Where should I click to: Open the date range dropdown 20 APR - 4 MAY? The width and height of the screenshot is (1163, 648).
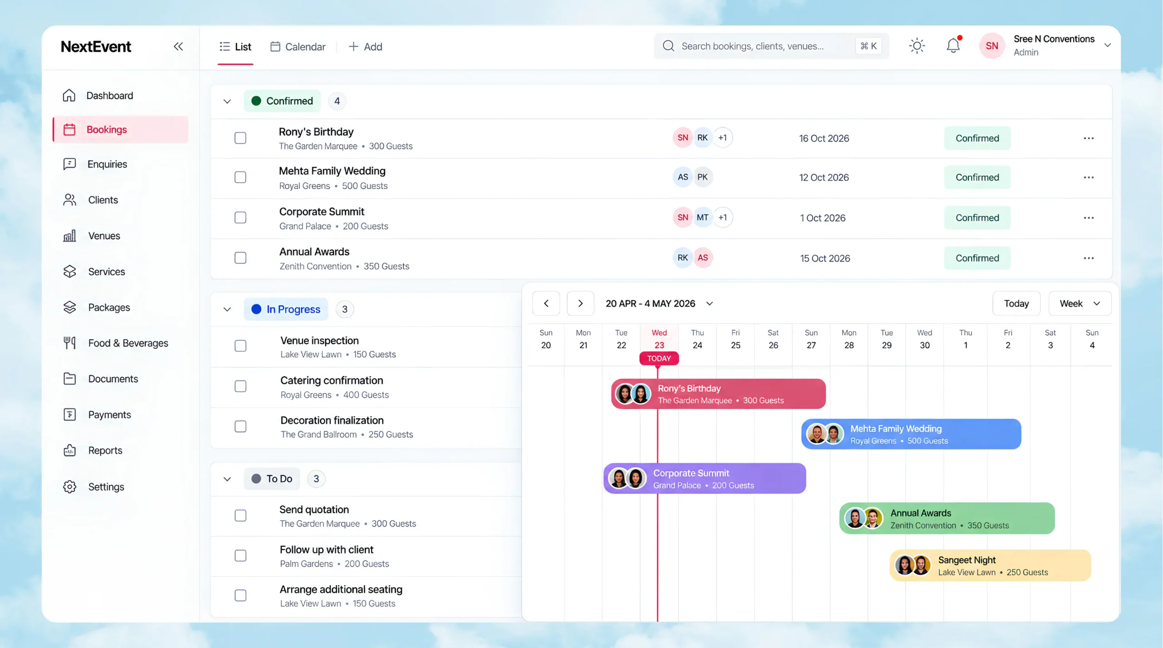659,303
